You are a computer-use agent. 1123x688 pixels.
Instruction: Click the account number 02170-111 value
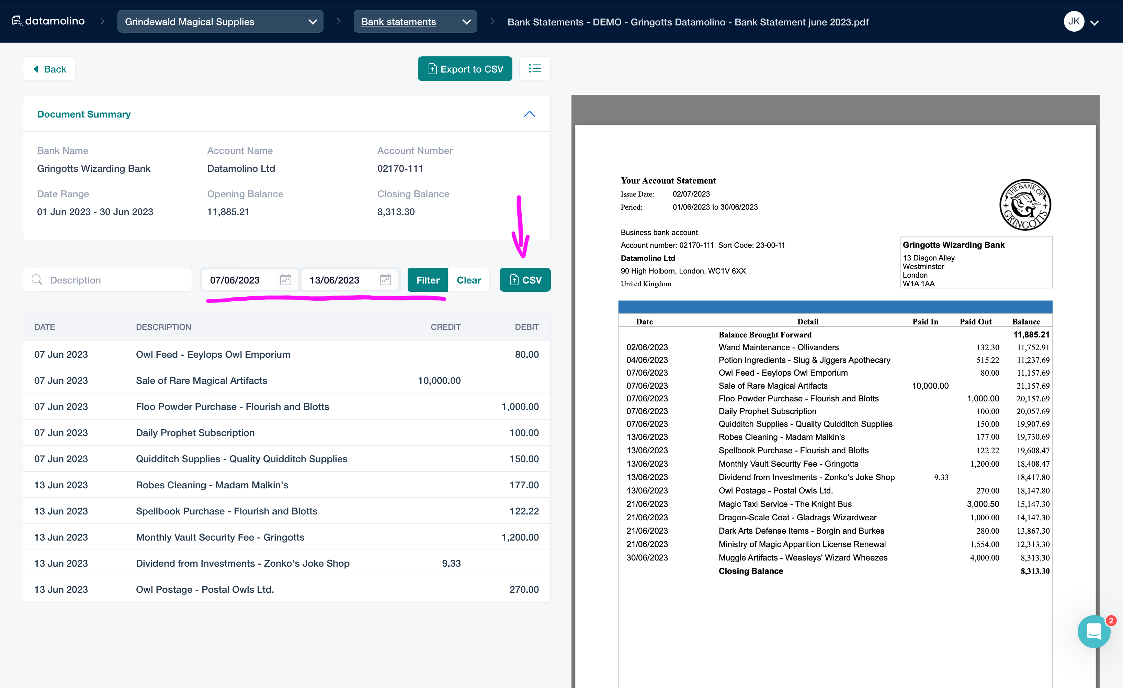400,169
